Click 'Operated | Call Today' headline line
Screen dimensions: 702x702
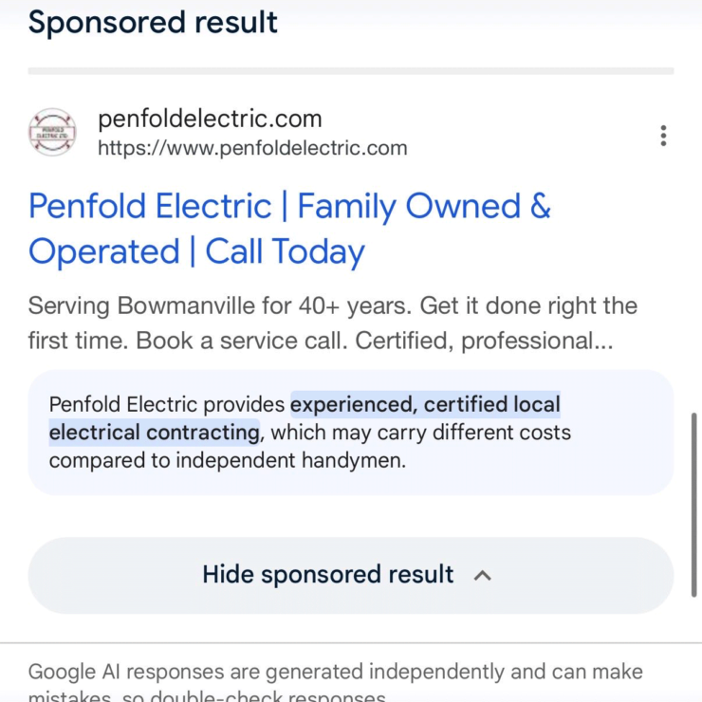(196, 252)
